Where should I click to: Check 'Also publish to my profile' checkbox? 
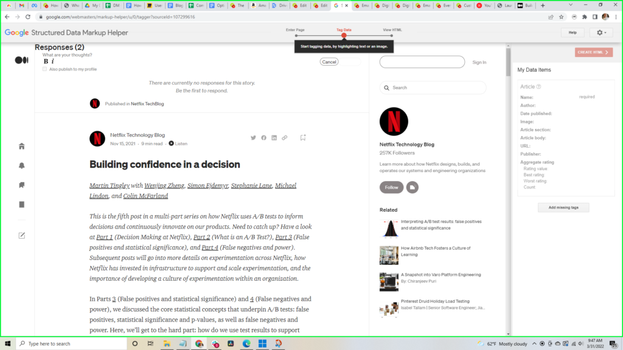(x=44, y=69)
